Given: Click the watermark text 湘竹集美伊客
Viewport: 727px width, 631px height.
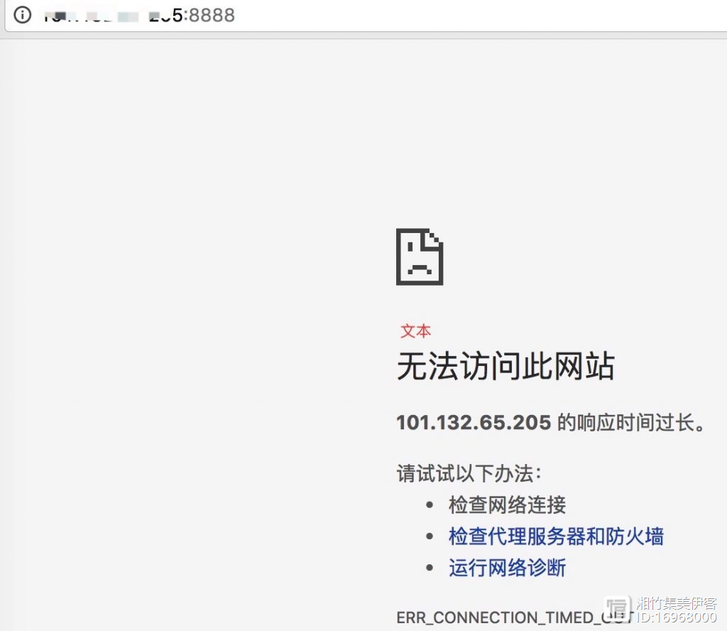Looking at the screenshot, I should point(677,603).
